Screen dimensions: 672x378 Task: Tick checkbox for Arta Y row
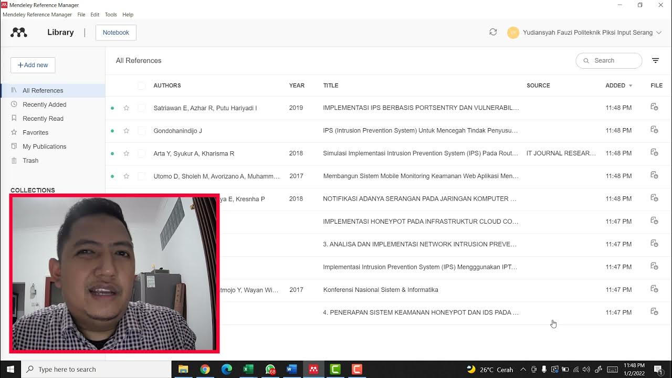tap(141, 153)
